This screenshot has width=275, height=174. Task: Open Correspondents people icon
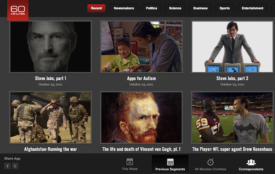[251, 162]
